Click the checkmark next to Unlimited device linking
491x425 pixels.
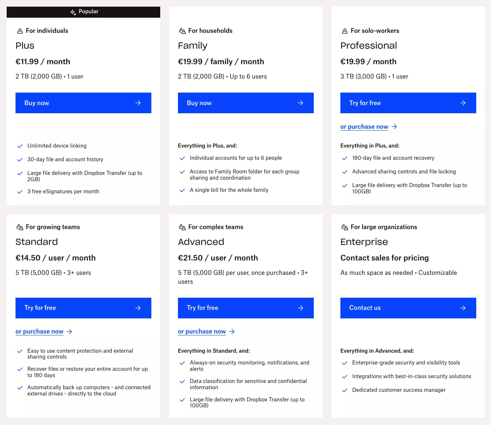20,146
